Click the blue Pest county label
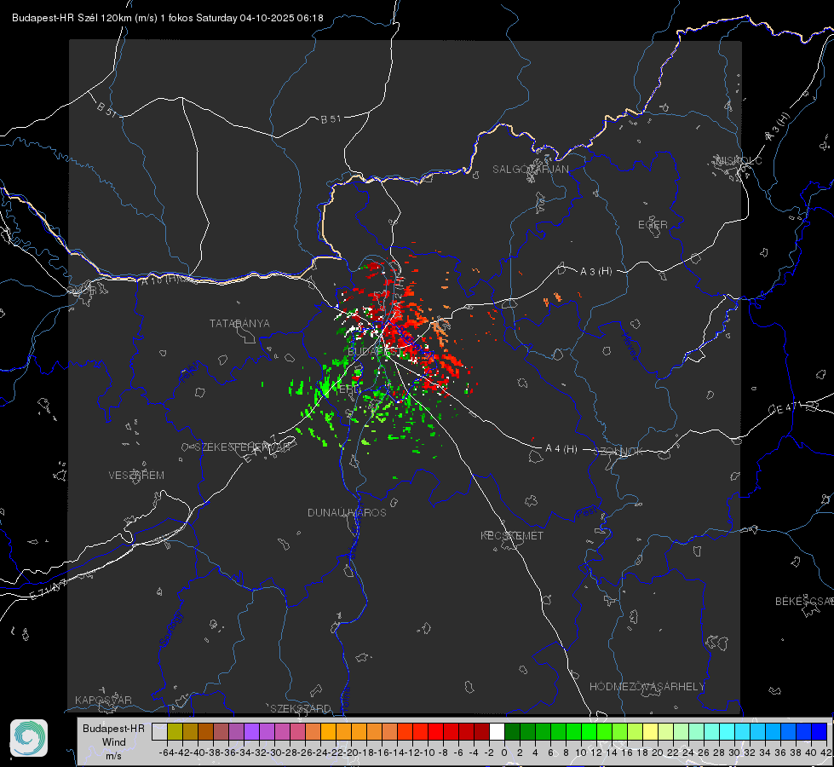Image resolution: width=834 pixels, height=767 pixels. point(587,512)
